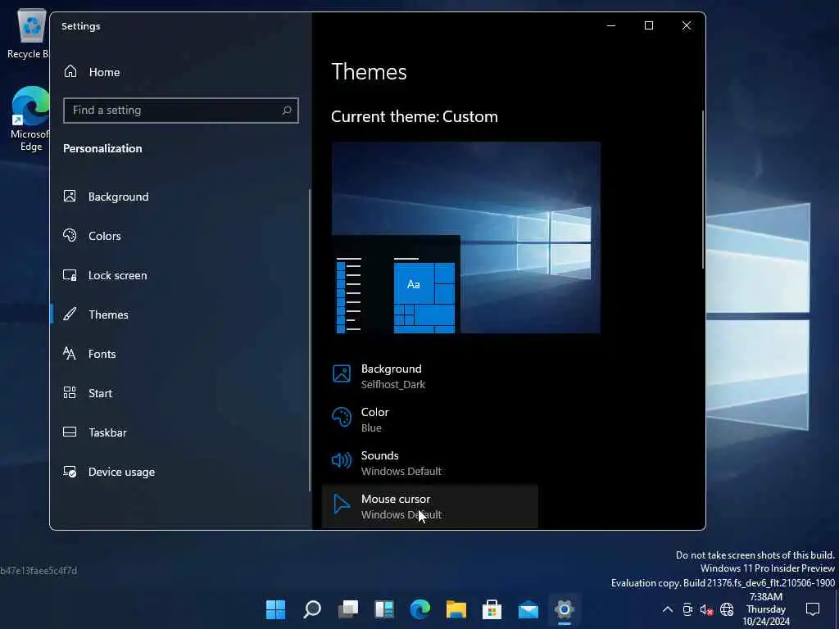The height and width of the screenshot is (629, 839).
Task: Focus the Find a setting search box
Action: pyautogui.click(x=180, y=111)
